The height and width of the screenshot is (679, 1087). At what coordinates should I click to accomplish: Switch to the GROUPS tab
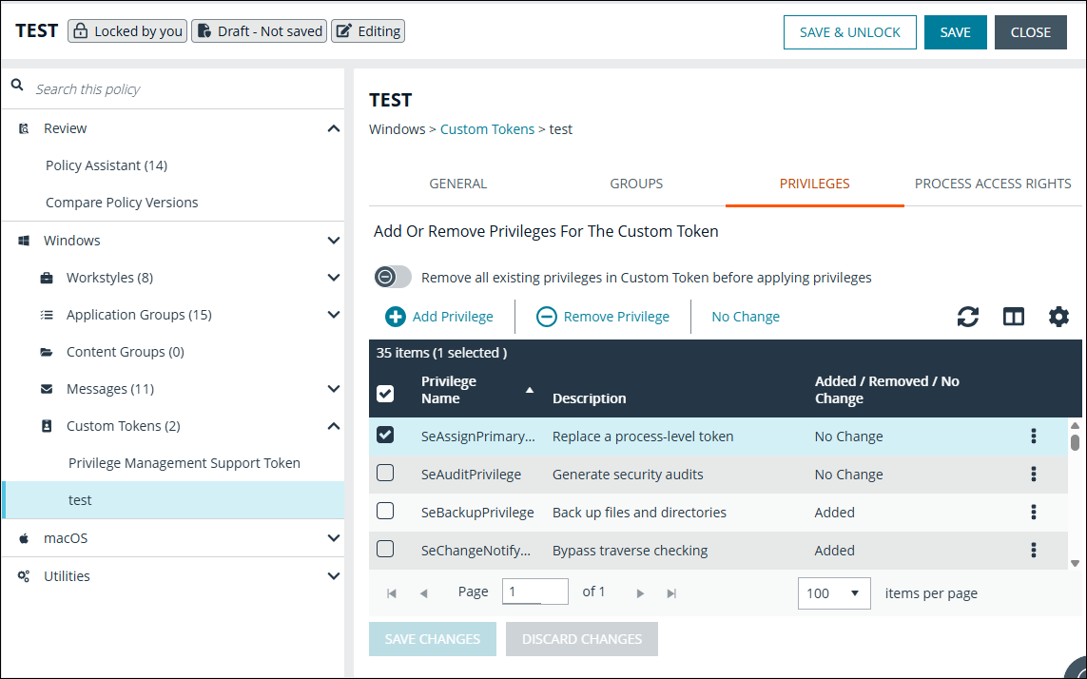pos(635,184)
